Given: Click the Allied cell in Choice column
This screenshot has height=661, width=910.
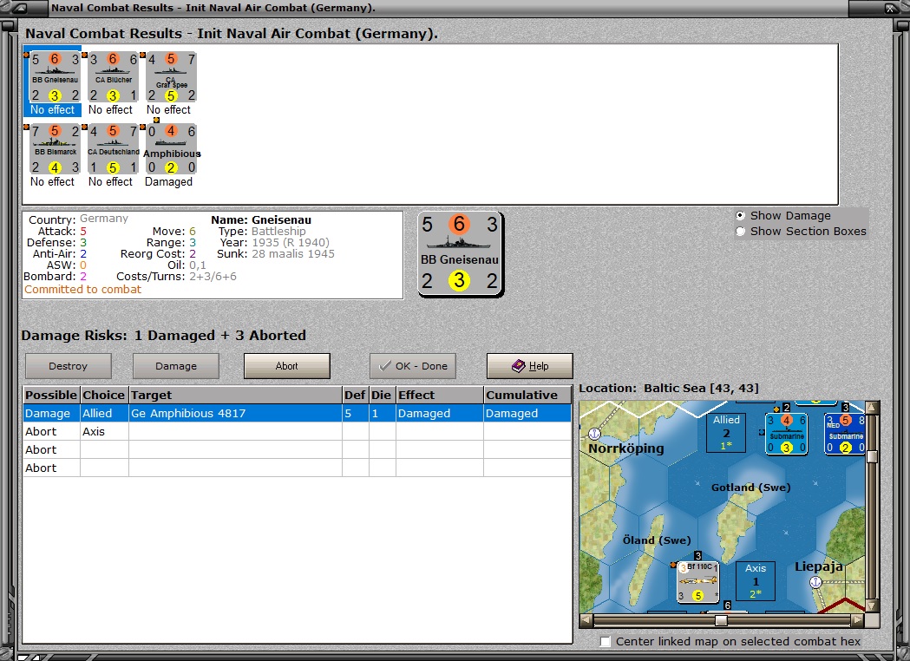Looking at the screenshot, I should pyautogui.click(x=104, y=413).
